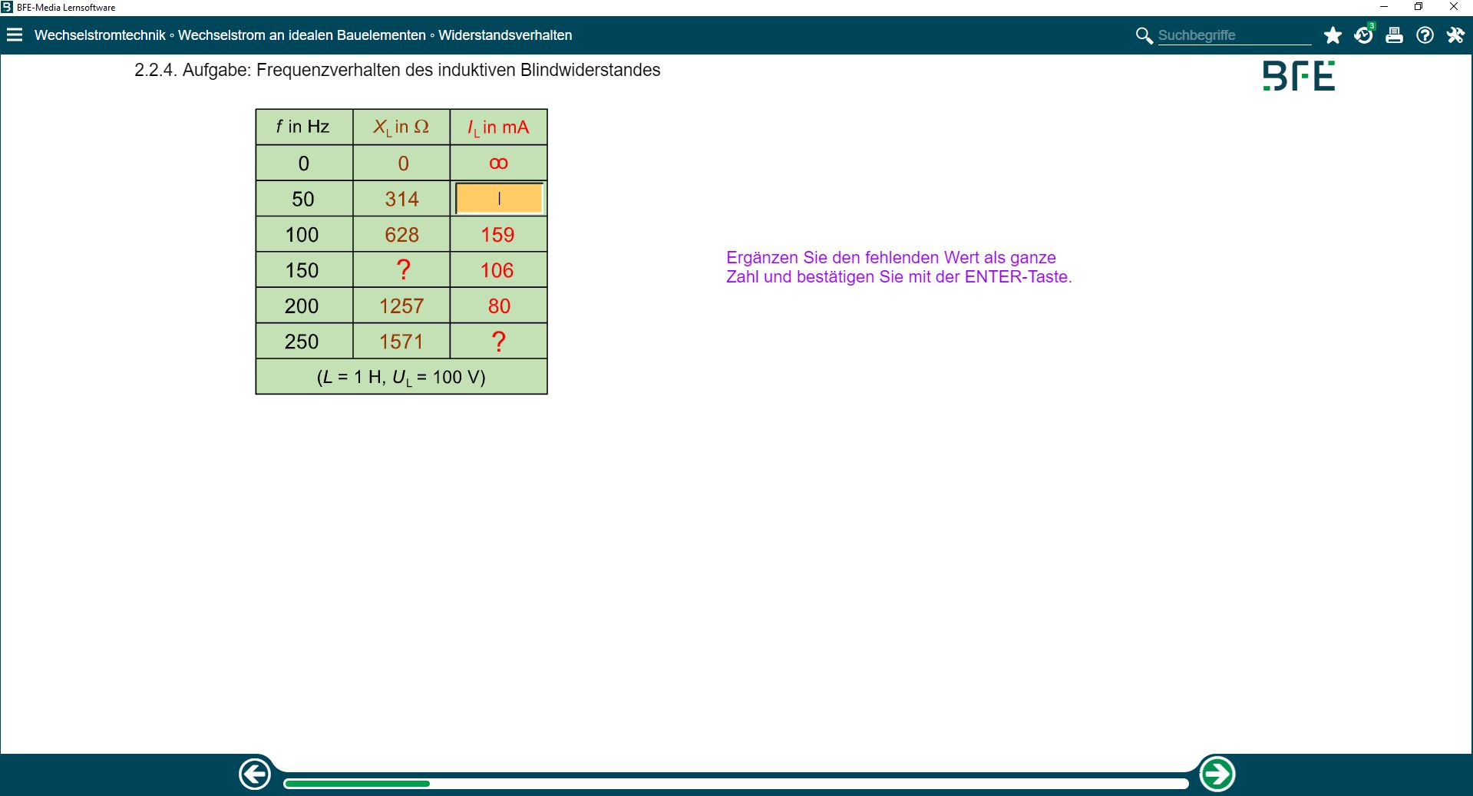Click the green lesson progress bar
Image resolution: width=1473 pixels, height=796 pixels.
click(x=357, y=784)
